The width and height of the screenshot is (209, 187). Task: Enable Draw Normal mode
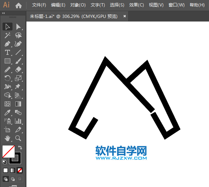[6, 179]
